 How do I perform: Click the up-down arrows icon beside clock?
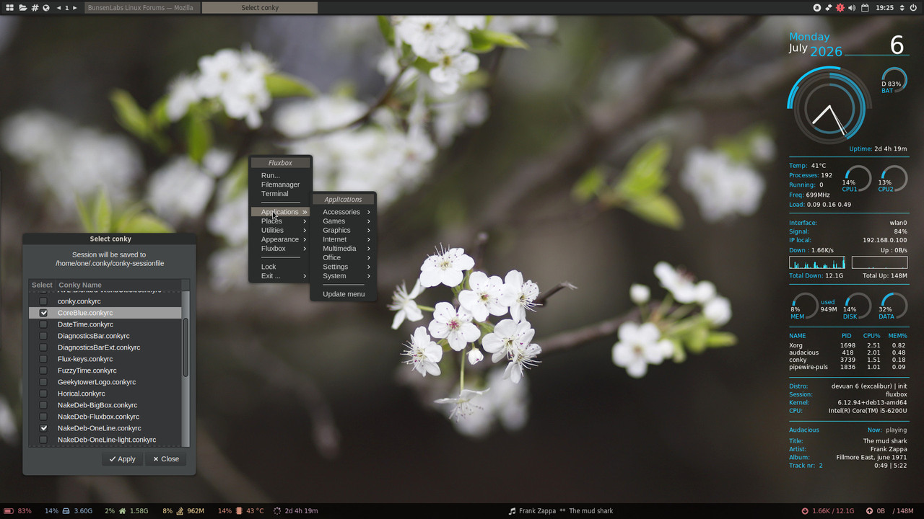(903, 7)
